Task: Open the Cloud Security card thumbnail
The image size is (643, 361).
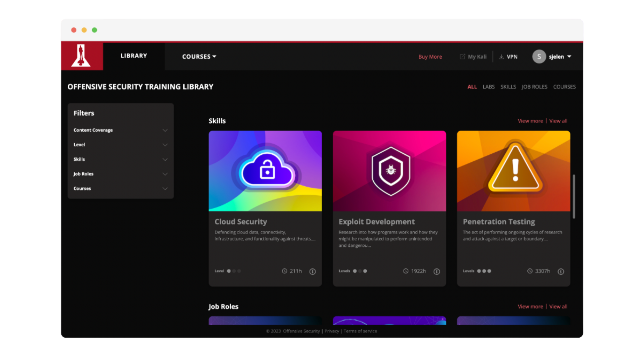Action: tap(265, 171)
